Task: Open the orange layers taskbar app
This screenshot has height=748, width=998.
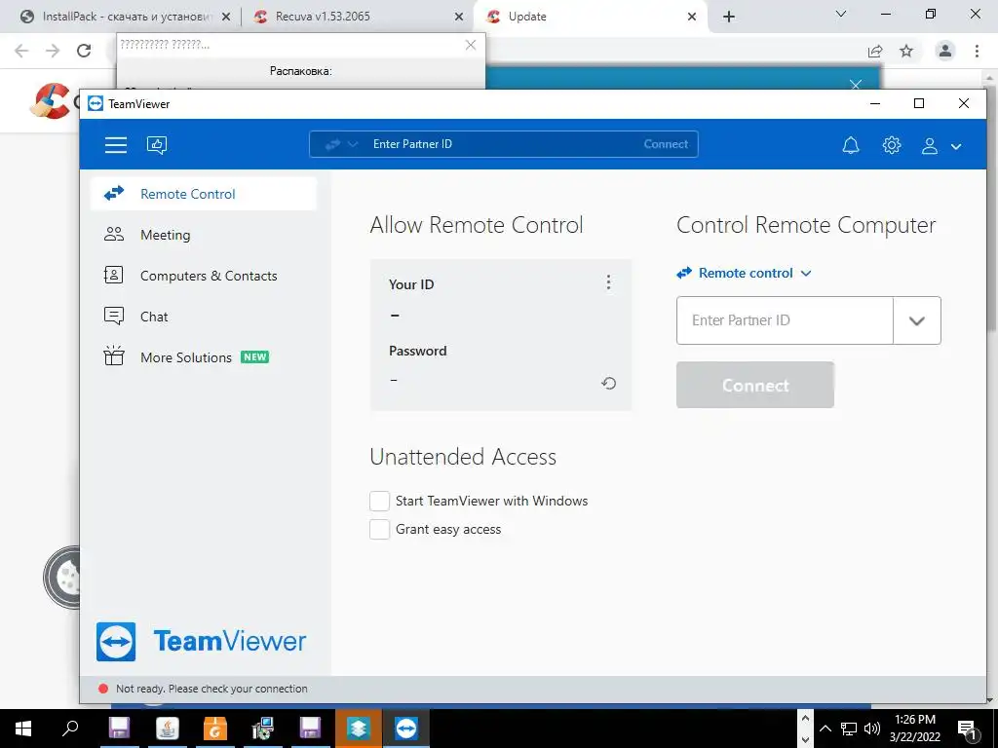Action: 358,729
